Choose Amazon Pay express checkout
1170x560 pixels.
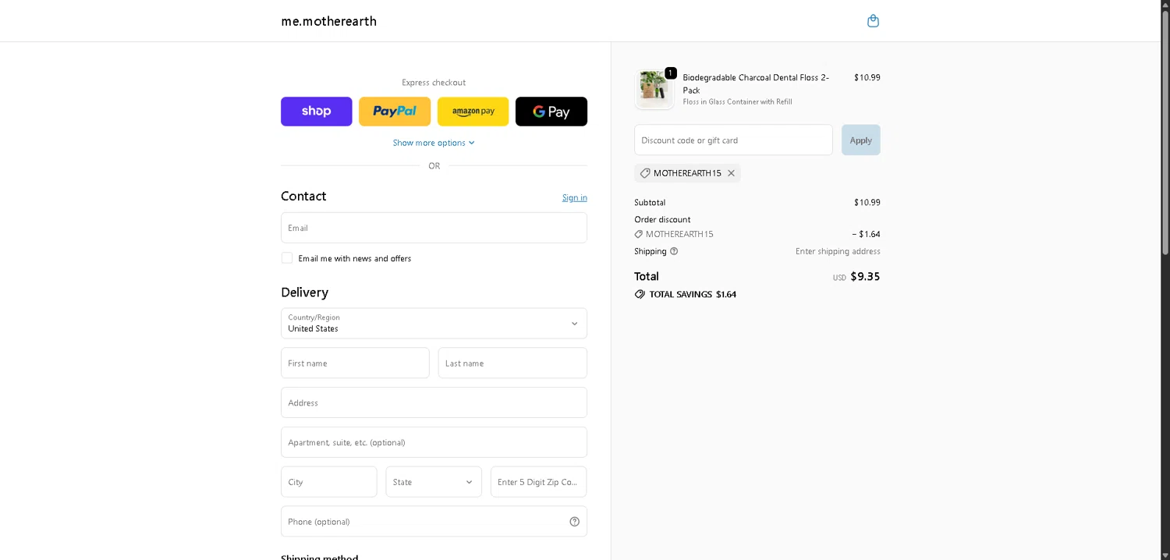473,112
